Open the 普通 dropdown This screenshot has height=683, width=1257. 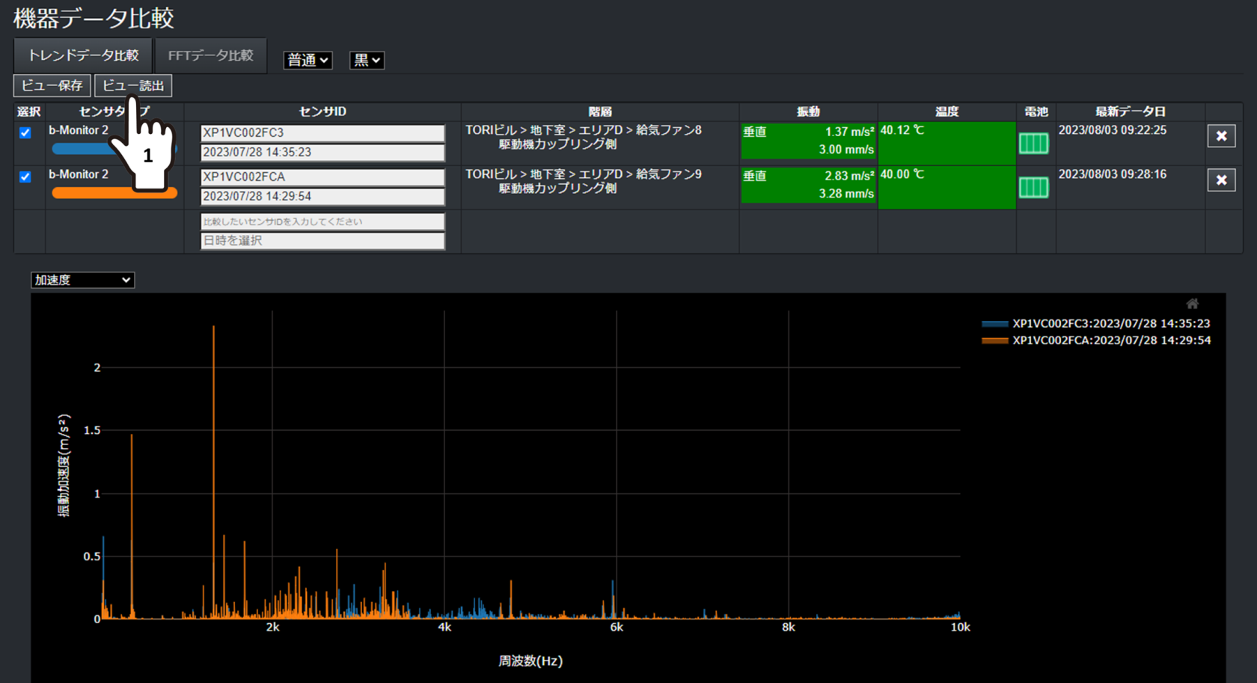click(x=308, y=60)
